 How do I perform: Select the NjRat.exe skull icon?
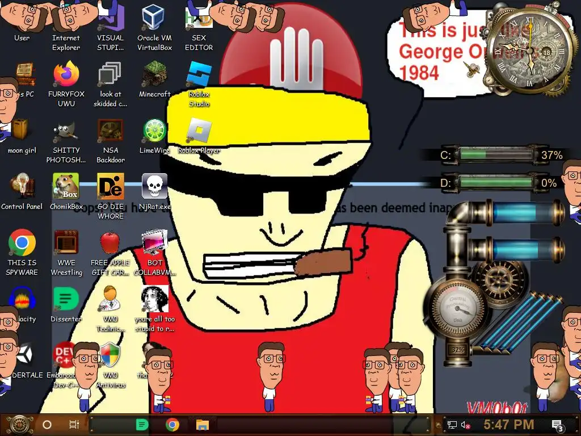pyautogui.click(x=154, y=191)
